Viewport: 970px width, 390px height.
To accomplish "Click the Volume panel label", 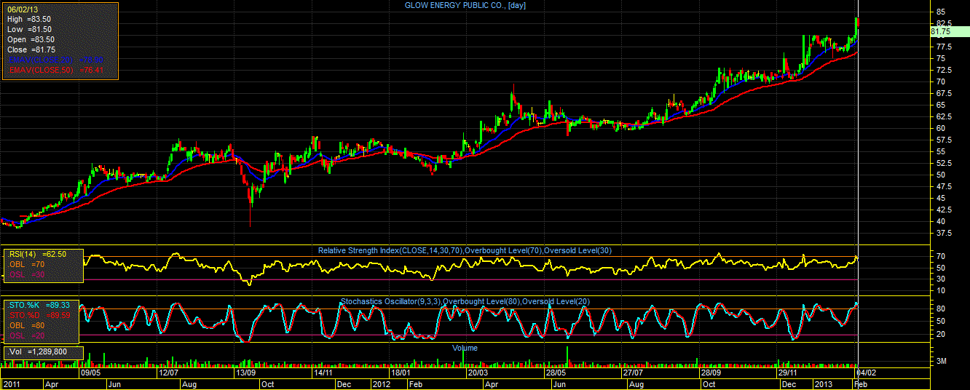I will pos(465,348).
